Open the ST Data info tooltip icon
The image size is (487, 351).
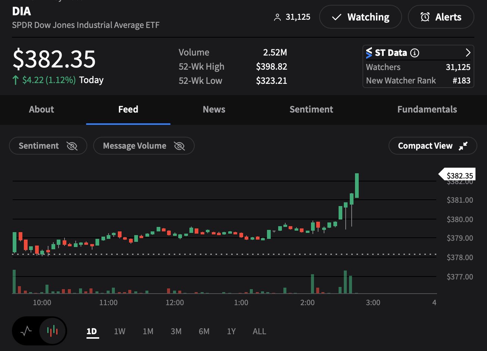[415, 53]
